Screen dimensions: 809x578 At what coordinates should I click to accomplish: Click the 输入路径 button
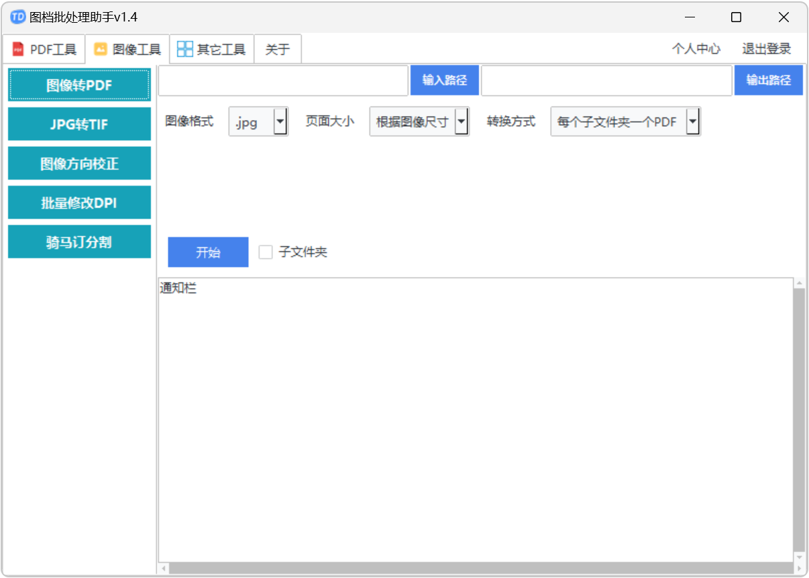pos(445,80)
